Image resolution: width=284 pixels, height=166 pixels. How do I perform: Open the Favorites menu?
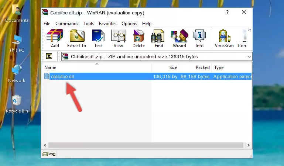pyautogui.click(x=107, y=24)
